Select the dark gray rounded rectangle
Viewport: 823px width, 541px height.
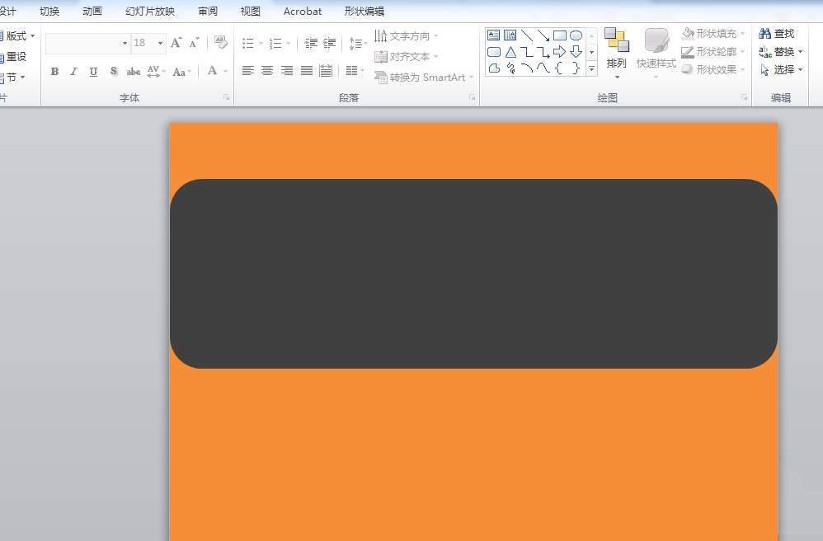[473, 273]
